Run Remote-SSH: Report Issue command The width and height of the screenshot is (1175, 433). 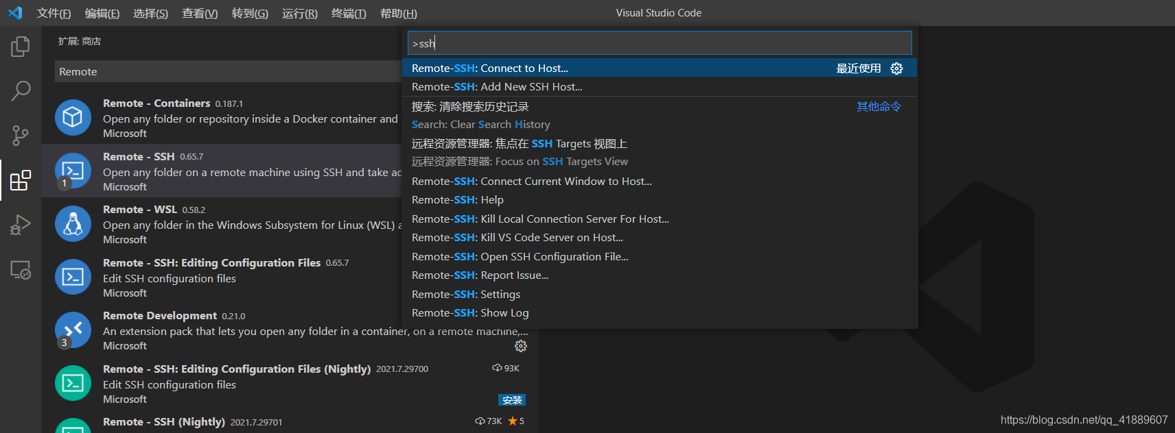click(660, 275)
